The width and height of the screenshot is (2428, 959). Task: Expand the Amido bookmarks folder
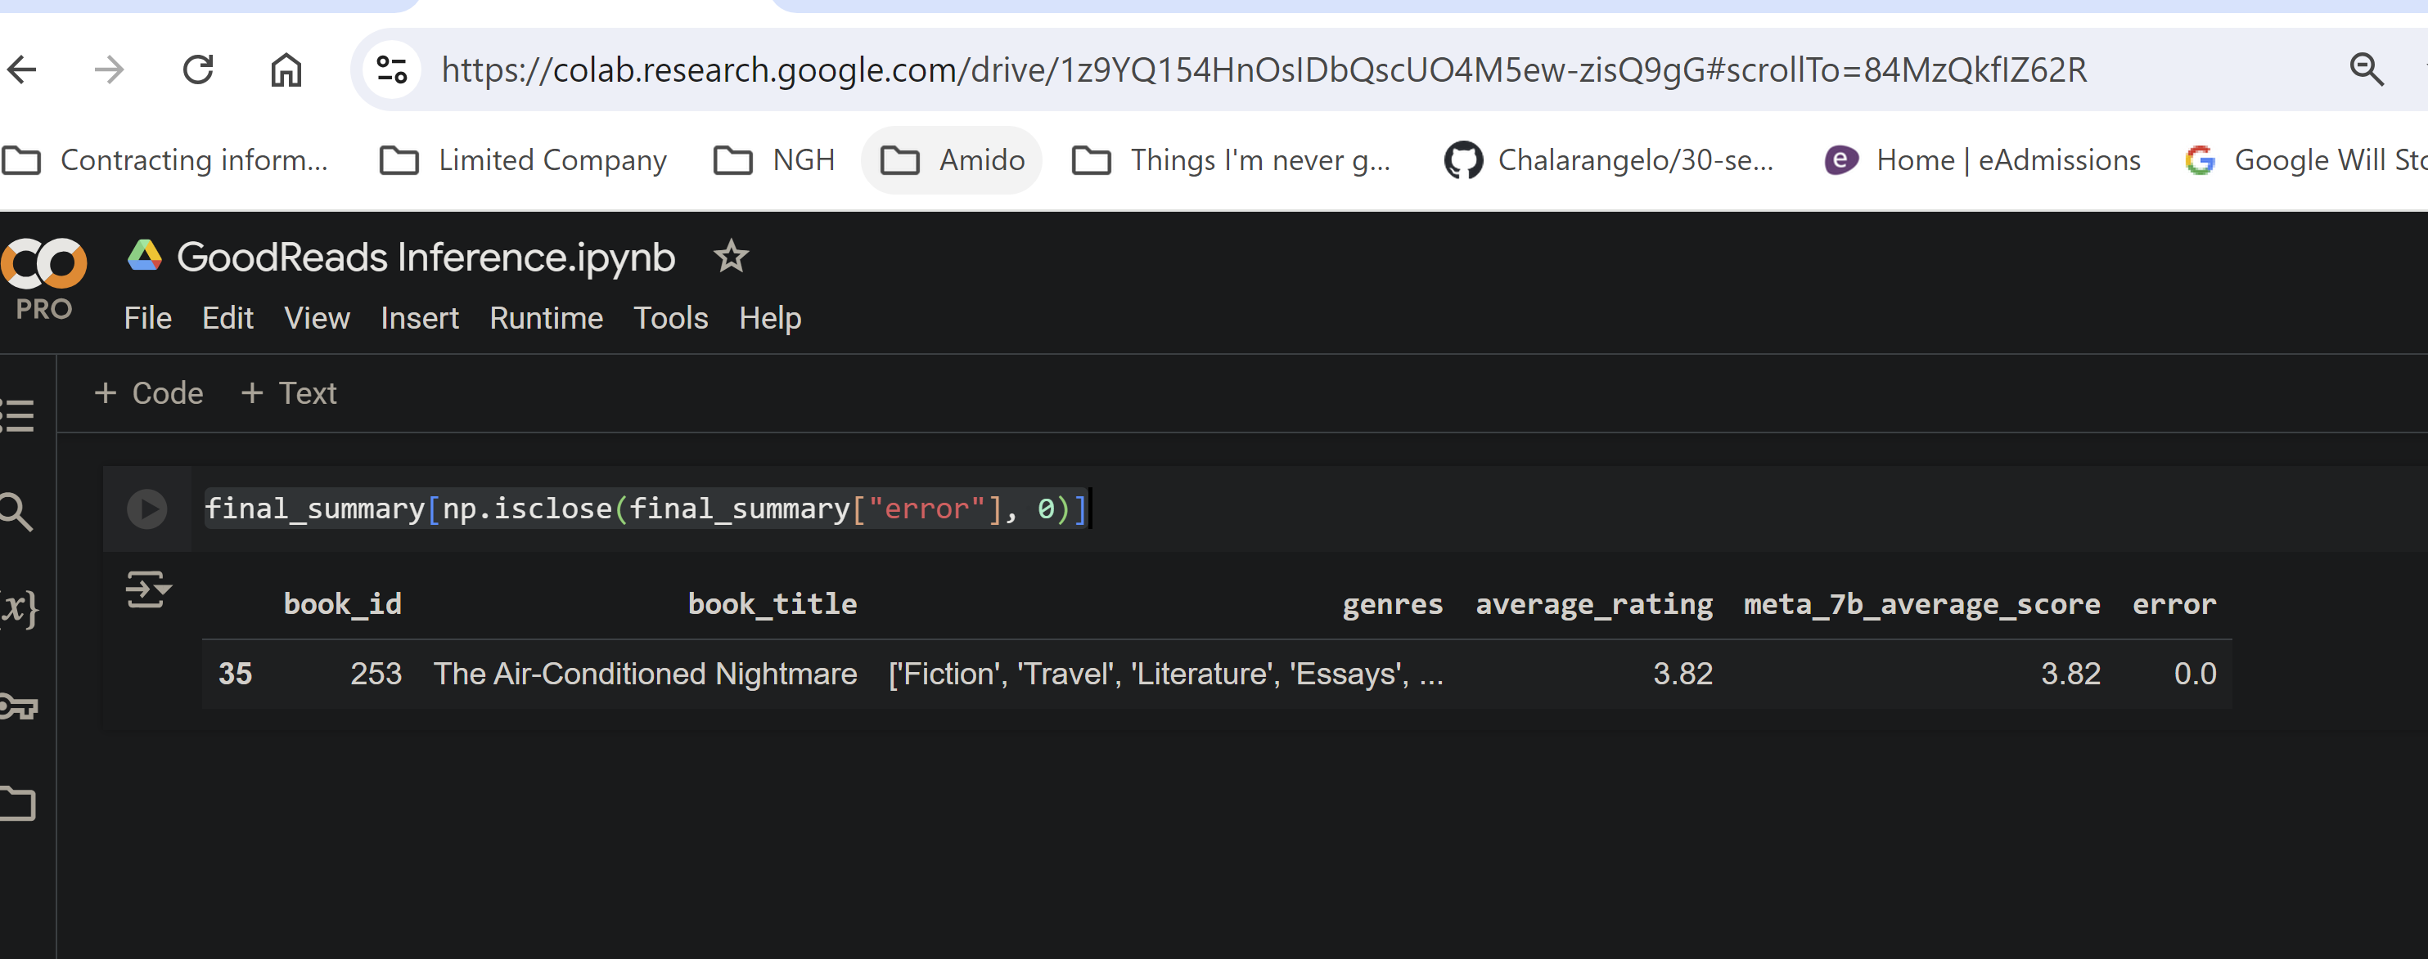point(952,160)
